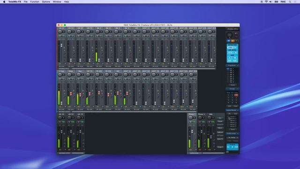Viewport: 300px width, 169px height.
Task: Click Store button under Snapshots list
Action: coord(232,85)
